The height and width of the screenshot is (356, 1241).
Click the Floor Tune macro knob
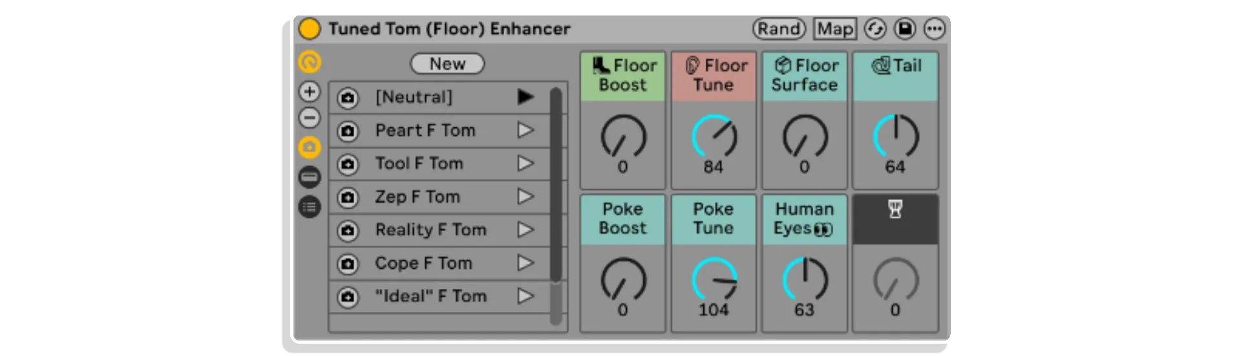(714, 136)
